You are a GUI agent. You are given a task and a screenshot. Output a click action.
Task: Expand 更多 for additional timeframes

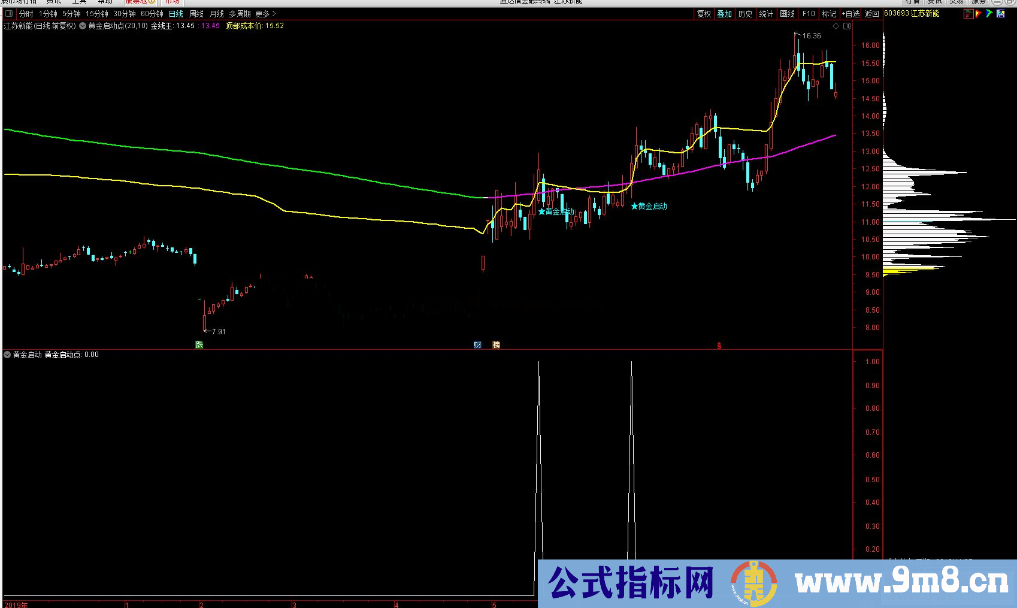[x=262, y=13]
